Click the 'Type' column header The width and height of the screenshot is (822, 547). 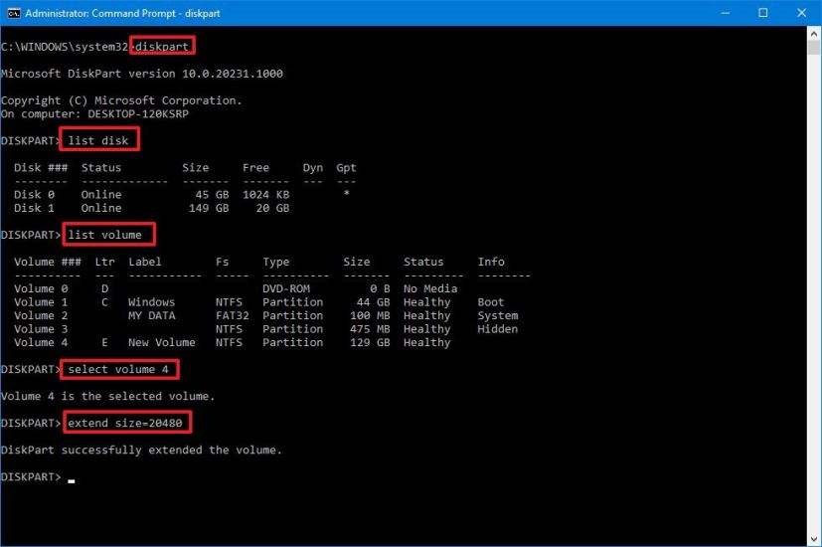276,262
